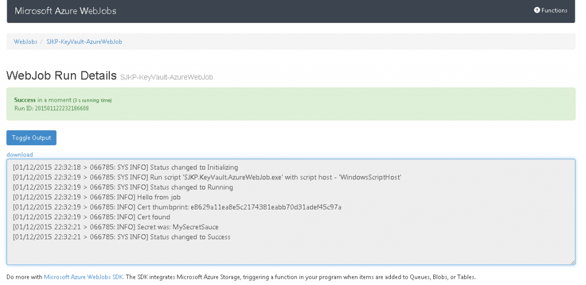
Task: Click the 'Run script SJKP.KeyVault.AzureWebJob.exe' log line
Action: click(207, 177)
